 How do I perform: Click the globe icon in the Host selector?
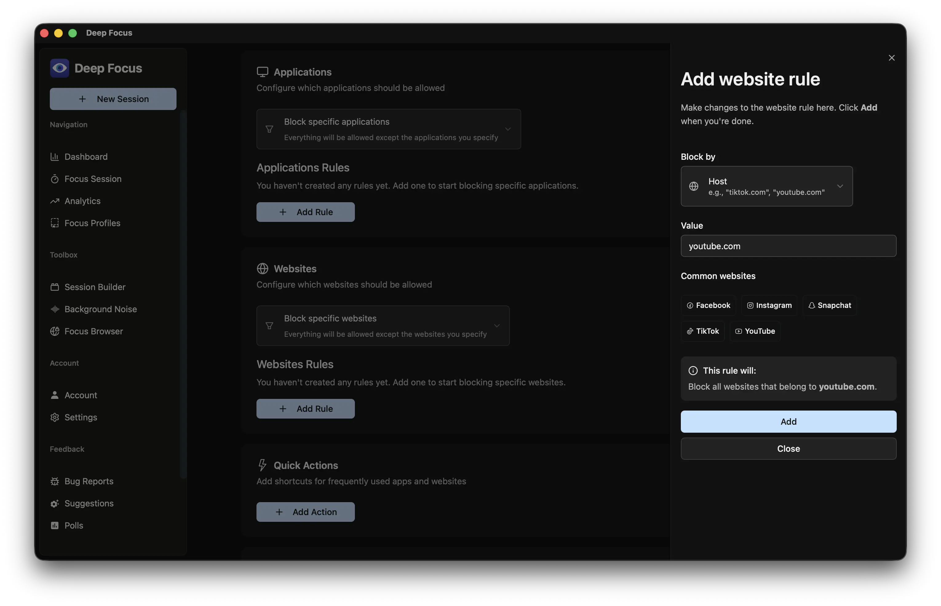tap(694, 186)
